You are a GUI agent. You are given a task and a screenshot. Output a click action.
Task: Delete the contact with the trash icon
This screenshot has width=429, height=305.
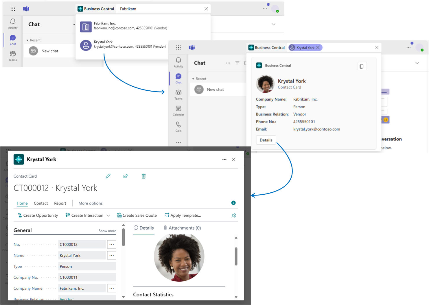tap(143, 176)
